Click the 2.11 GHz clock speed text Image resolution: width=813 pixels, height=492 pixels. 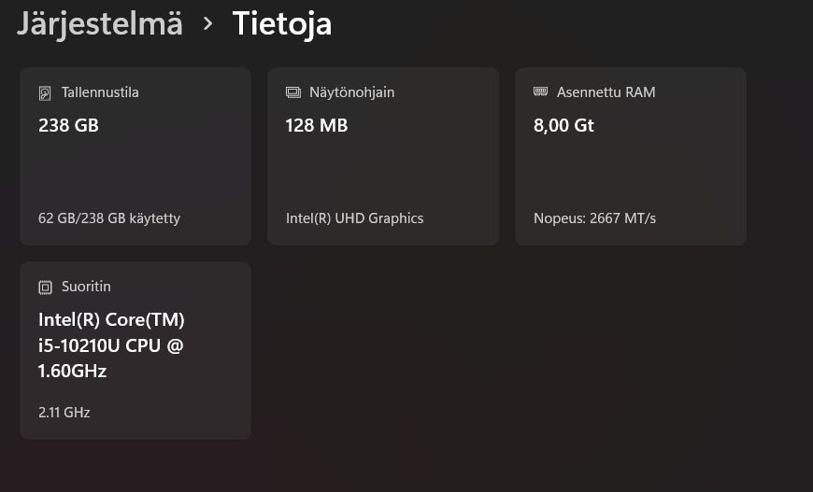(64, 412)
